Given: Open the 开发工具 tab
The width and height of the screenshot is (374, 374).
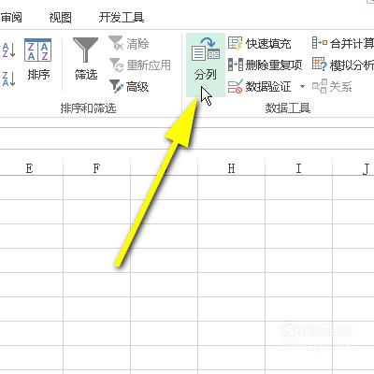Looking at the screenshot, I should click(122, 17).
